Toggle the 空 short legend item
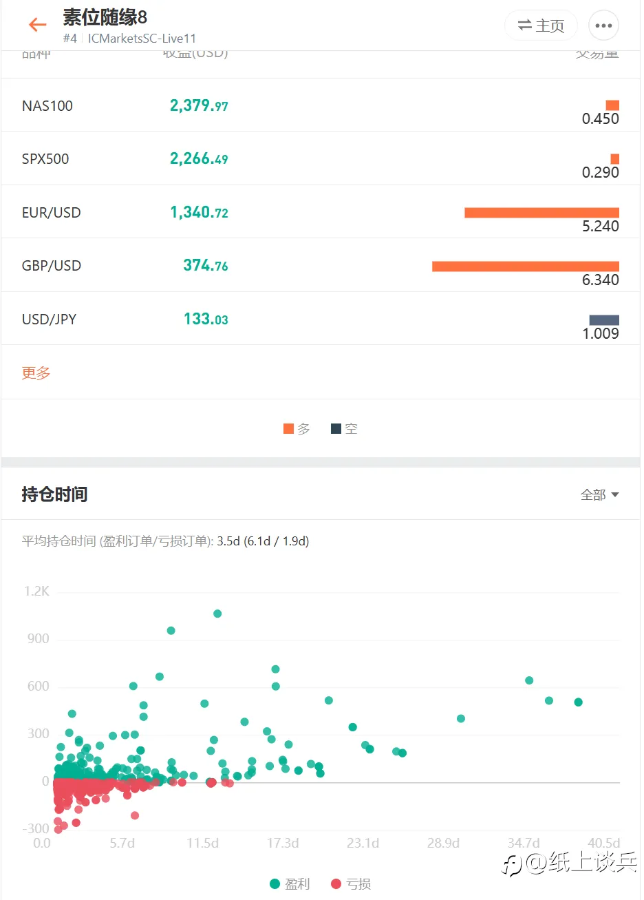The image size is (644, 900). [344, 429]
